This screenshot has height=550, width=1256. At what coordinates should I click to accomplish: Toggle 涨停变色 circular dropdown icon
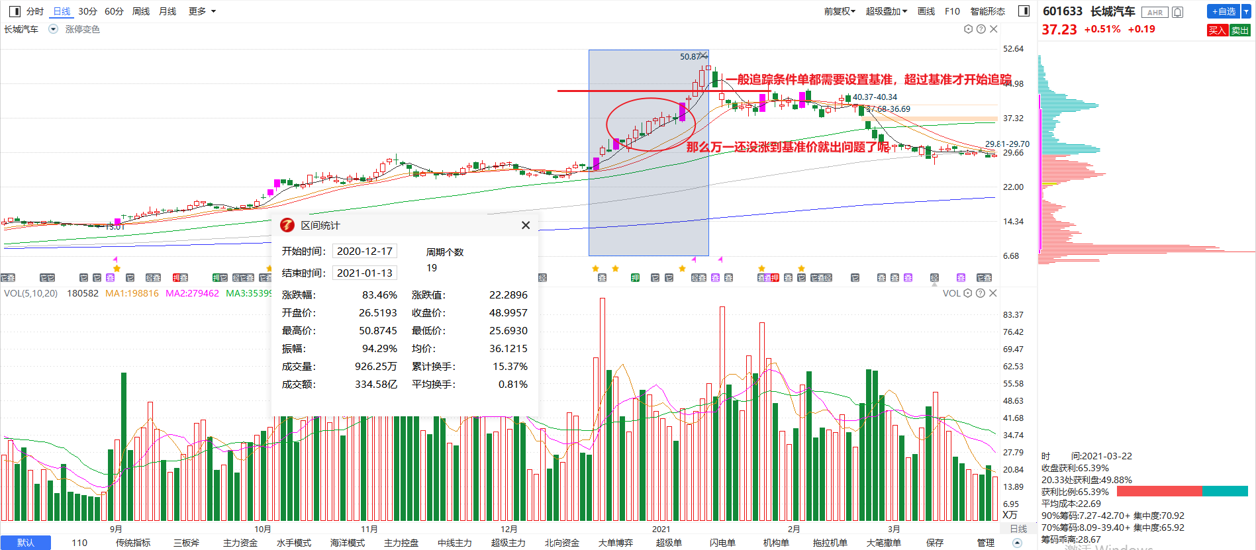(54, 29)
